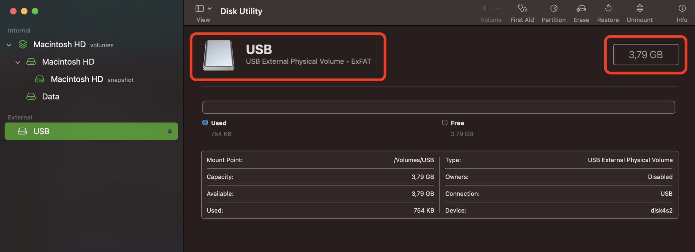Open the View dropdown chevron
Screen dimensions: 695x252
click(x=210, y=8)
